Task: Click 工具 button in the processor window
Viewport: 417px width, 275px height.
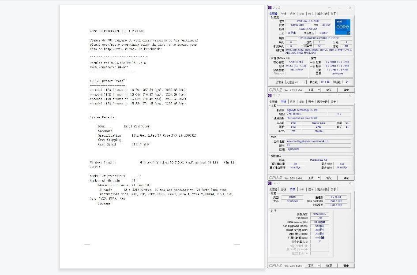Action: point(311,90)
